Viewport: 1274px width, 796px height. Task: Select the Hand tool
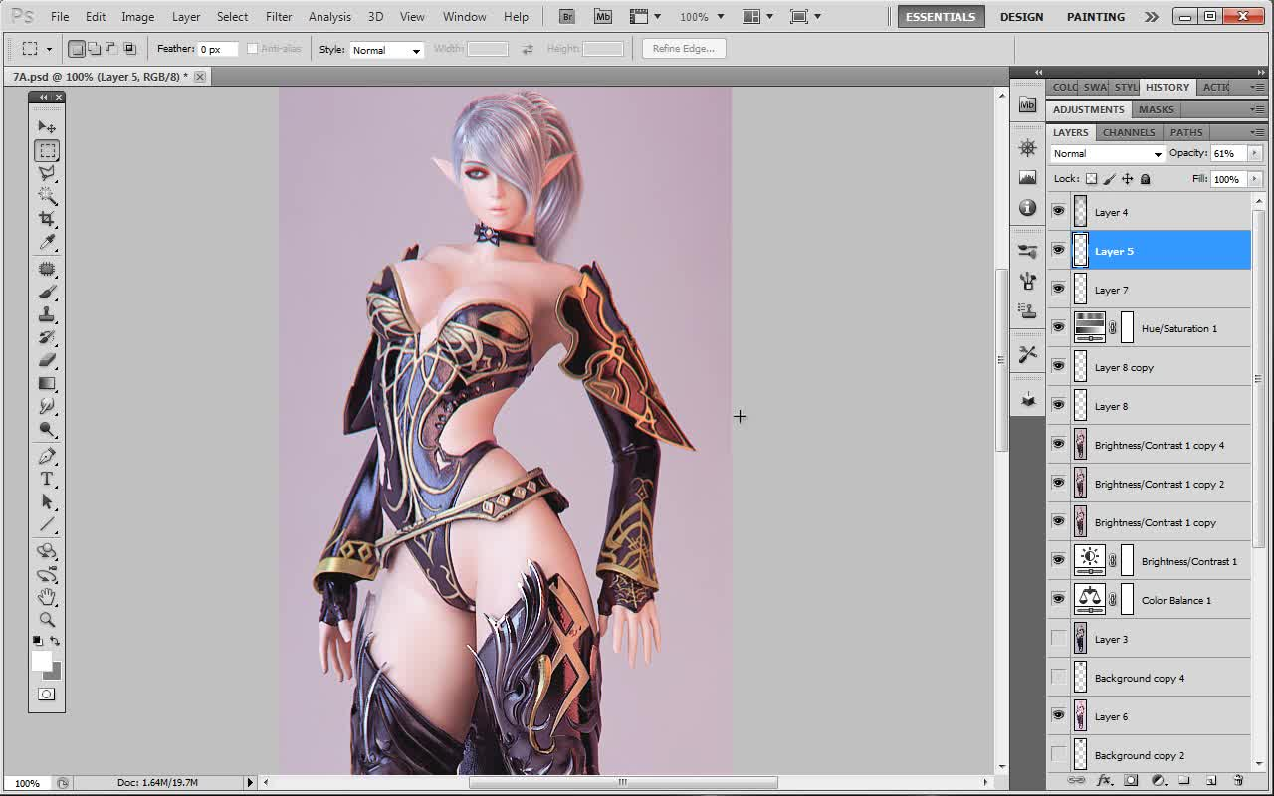(x=47, y=596)
